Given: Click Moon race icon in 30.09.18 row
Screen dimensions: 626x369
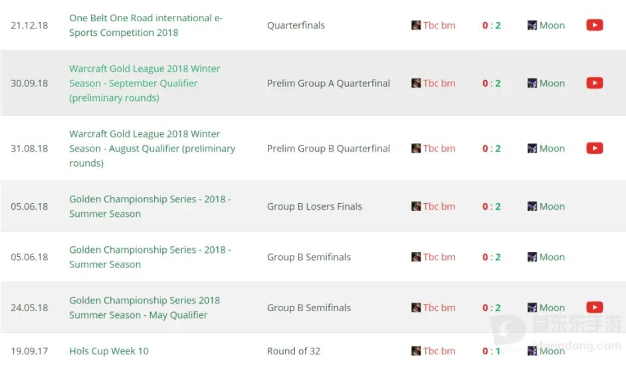Looking at the screenshot, I should tap(532, 83).
